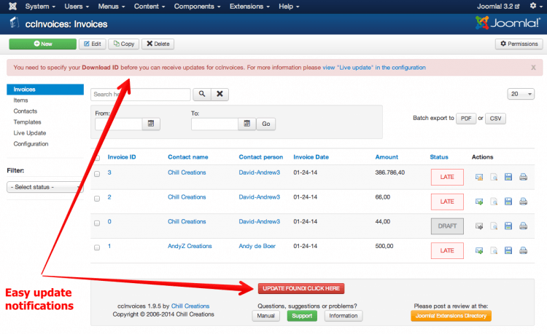Click the red Update Found button
This screenshot has height=334, width=547.
(x=300, y=288)
